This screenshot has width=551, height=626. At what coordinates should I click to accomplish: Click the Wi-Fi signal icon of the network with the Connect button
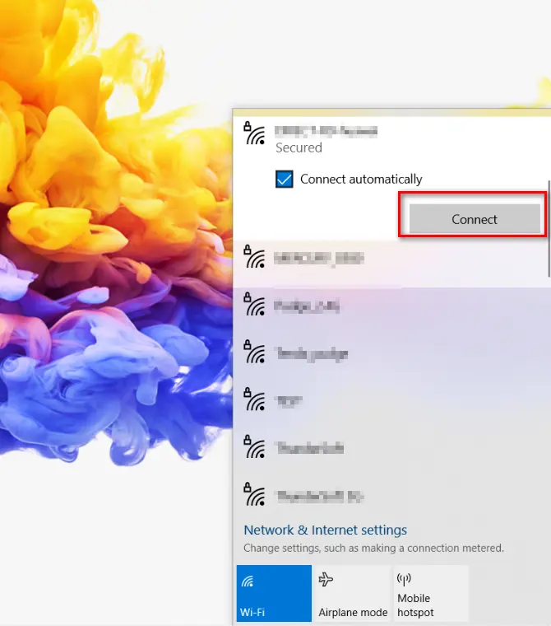[x=254, y=133]
